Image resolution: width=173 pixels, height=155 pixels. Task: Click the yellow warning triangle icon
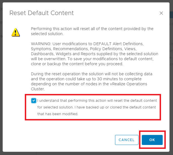coord(15,33)
